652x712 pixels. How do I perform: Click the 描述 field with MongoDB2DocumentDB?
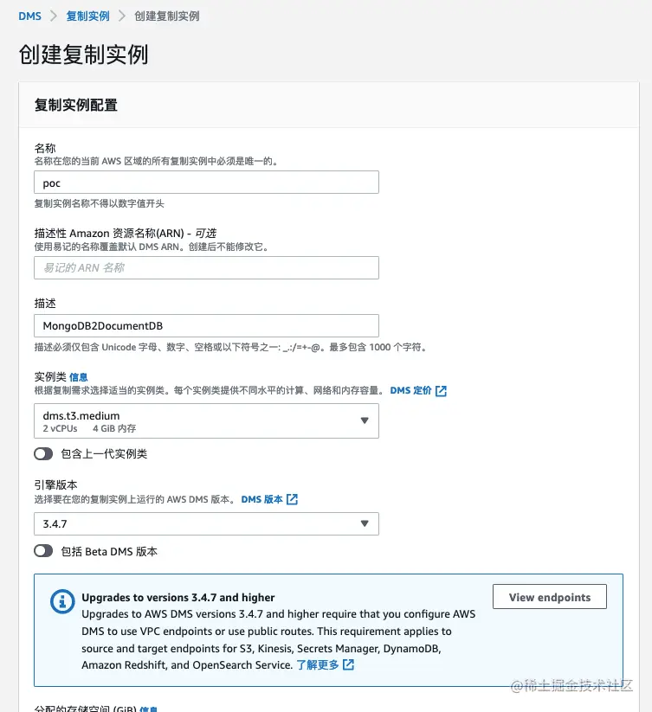point(206,325)
